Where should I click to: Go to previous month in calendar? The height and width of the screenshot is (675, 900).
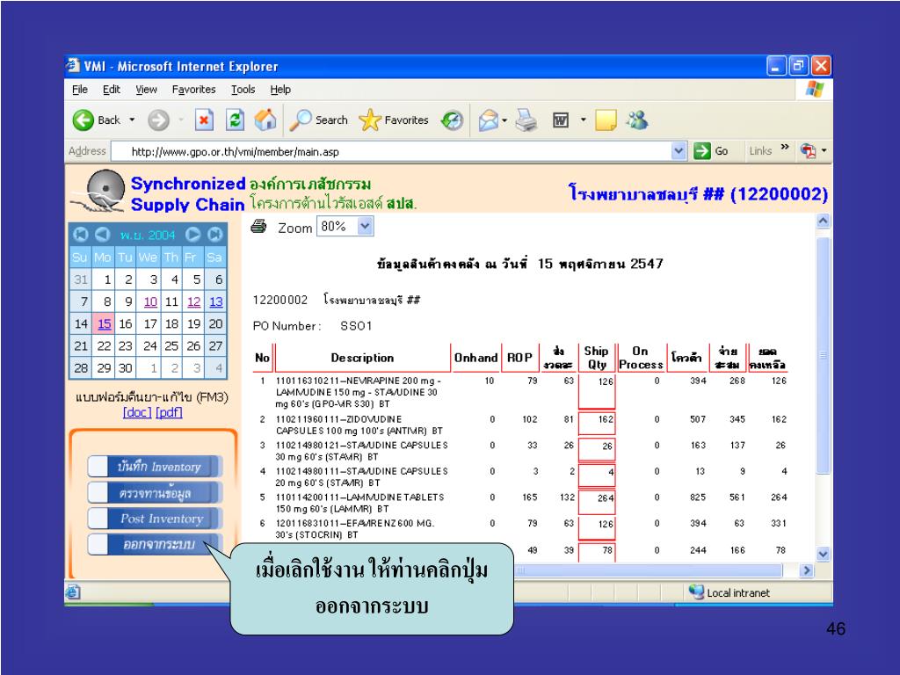click(102, 234)
